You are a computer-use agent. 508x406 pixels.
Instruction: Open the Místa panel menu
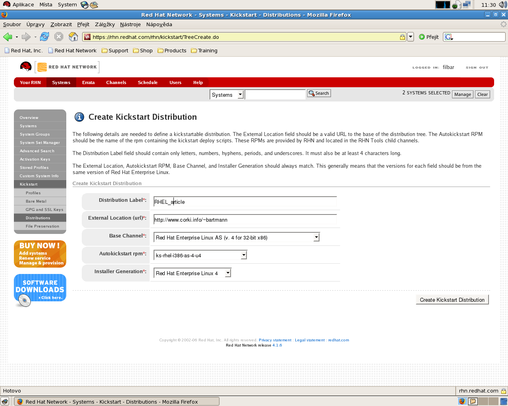46,4
